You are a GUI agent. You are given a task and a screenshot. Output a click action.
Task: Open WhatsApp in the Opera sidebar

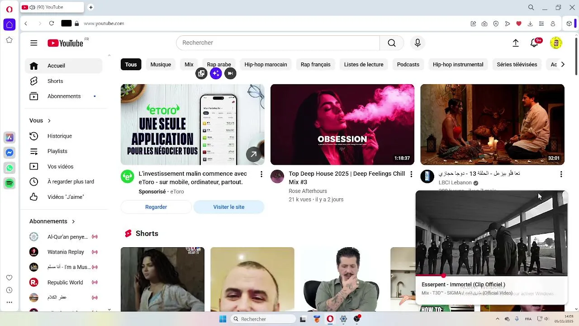(9, 168)
